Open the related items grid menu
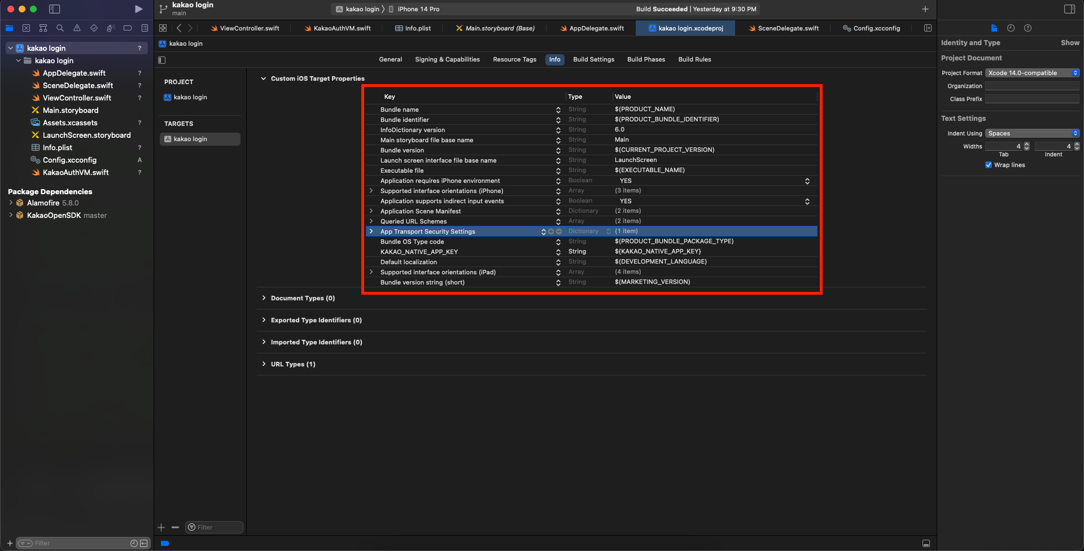Viewport: 1084px width, 551px height. tap(163, 28)
